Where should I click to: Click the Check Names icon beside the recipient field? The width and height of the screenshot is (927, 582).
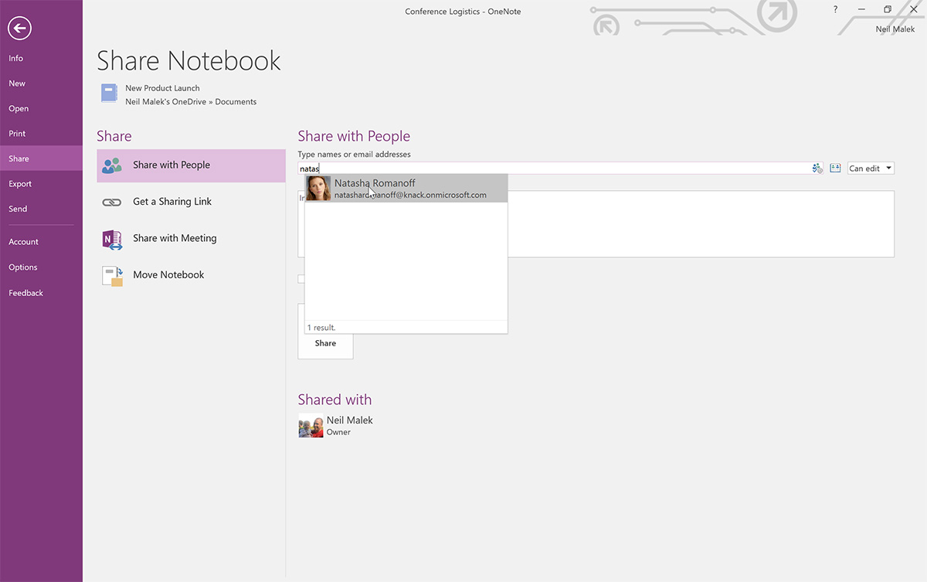[817, 168]
